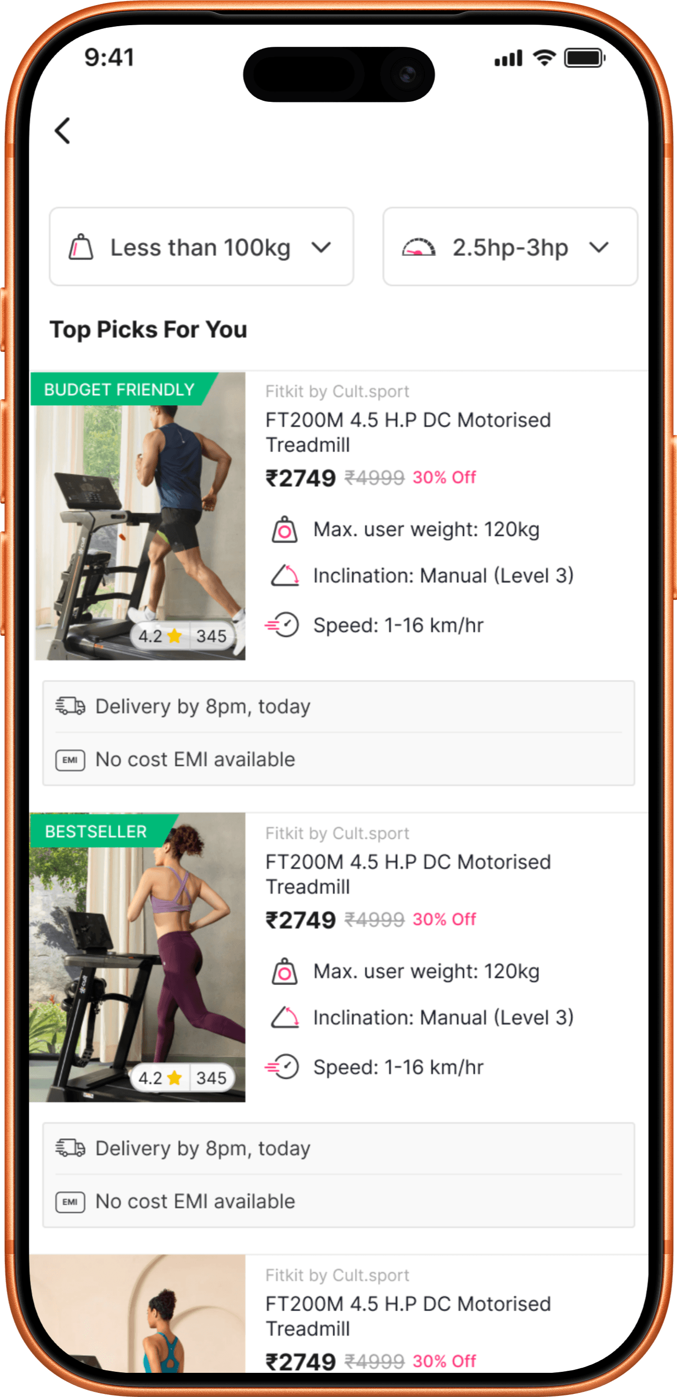Click the delivery truck icon in bestseller product

70,1148
